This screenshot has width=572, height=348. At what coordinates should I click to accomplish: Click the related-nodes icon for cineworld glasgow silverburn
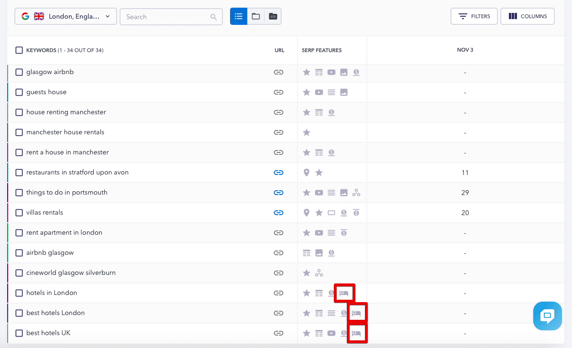click(319, 273)
